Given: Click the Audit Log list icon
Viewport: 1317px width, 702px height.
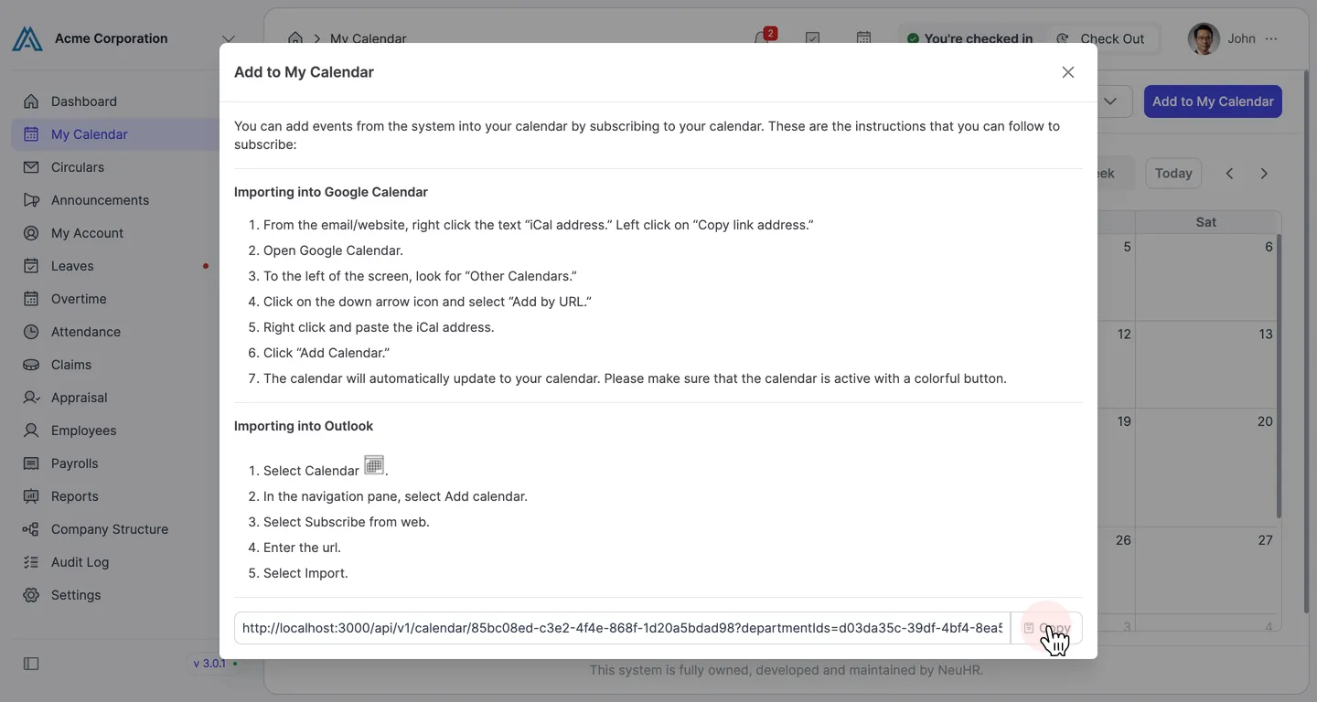Looking at the screenshot, I should pos(31,562).
